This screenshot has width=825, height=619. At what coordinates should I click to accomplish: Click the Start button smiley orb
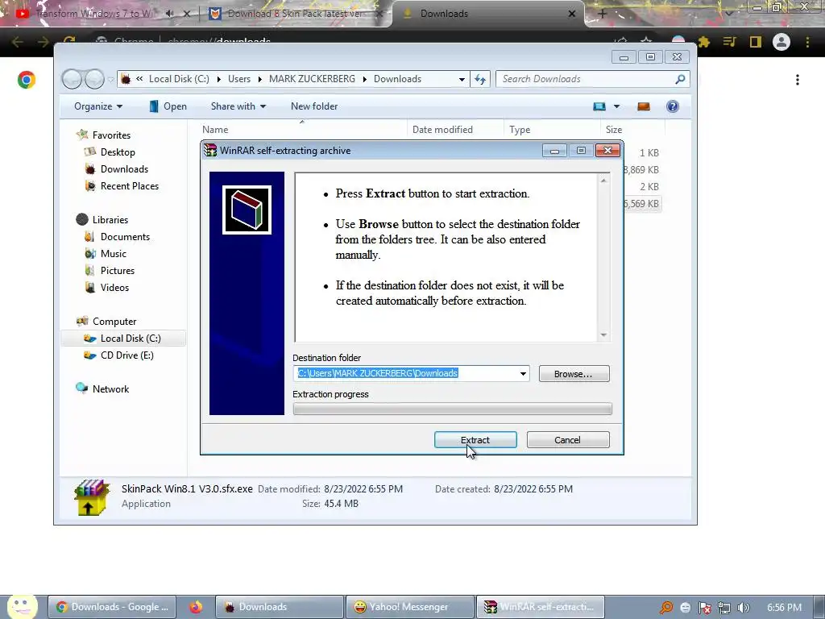22,606
